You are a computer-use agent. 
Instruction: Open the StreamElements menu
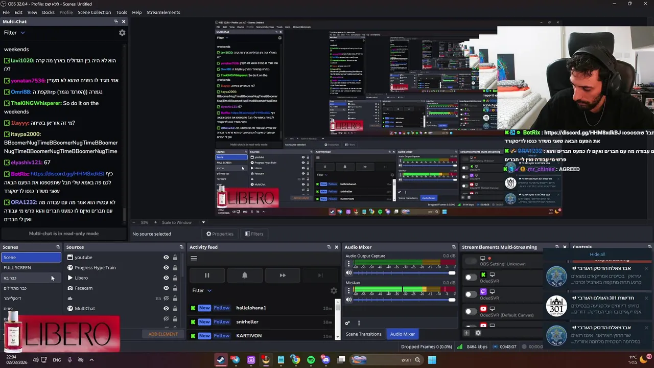[x=163, y=12]
